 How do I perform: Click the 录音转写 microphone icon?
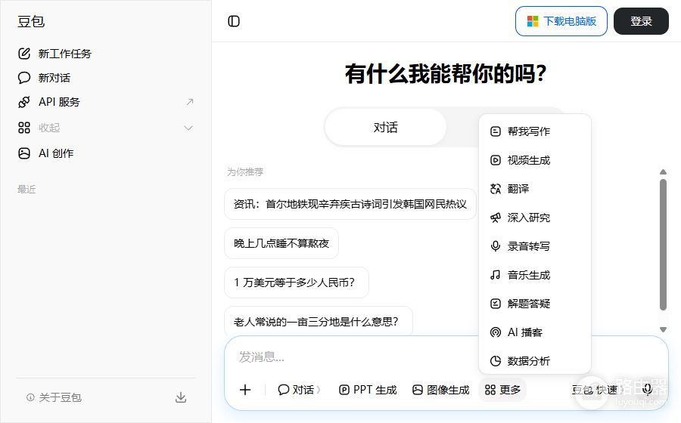click(x=495, y=246)
